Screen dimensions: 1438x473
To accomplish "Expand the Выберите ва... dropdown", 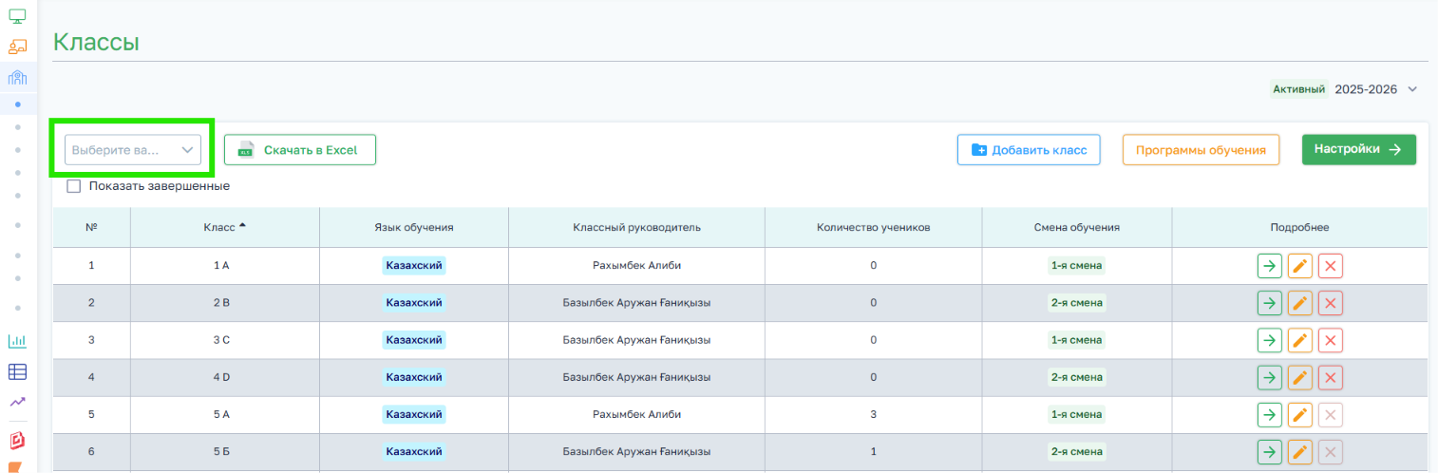I will point(133,150).
